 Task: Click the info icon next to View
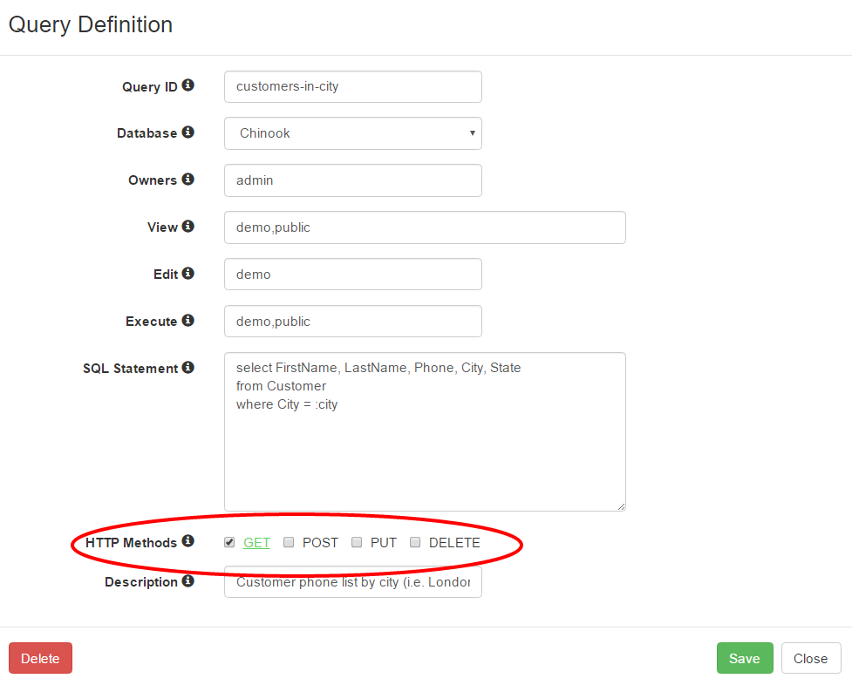coord(188,226)
